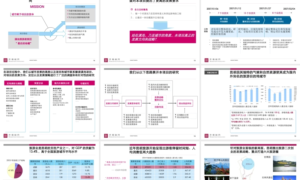This screenshot has width=300, height=180.
Task: Click the pink banner 站在滇池，乃至城市的角度
Action: (163, 37)
